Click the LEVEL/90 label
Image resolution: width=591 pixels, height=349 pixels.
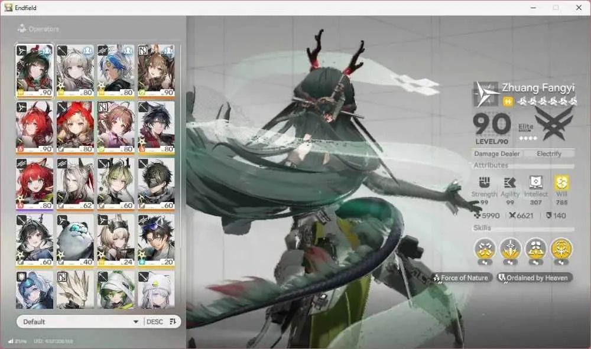pyautogui.click(x=492, y=142)
